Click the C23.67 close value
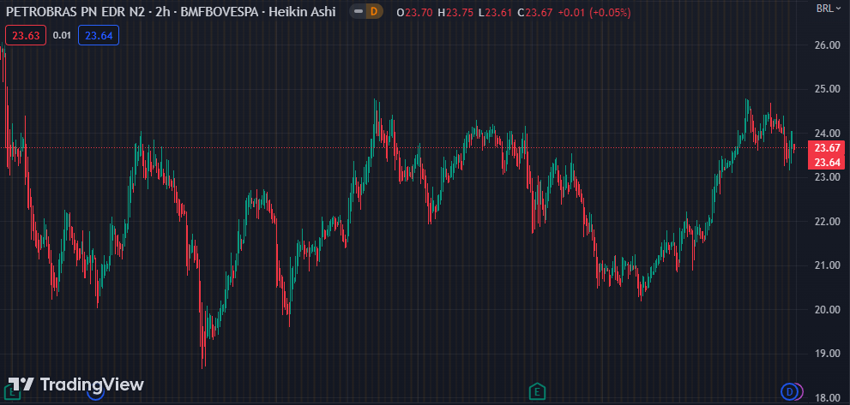This screenshot has height=405, width=850. tap(535, 12)
